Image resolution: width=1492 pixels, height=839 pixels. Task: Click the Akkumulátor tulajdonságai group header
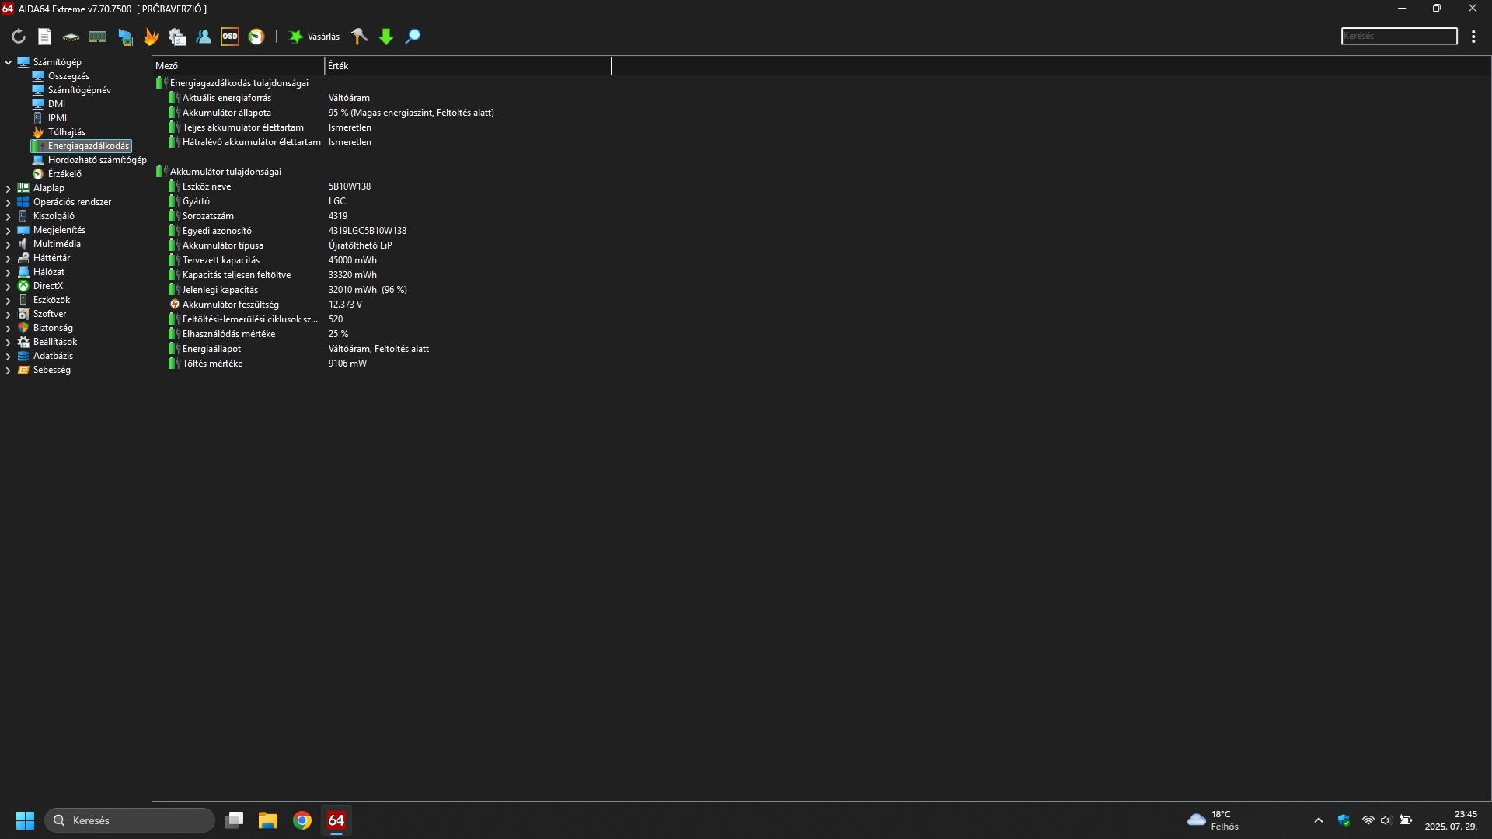tap(225, 172)
